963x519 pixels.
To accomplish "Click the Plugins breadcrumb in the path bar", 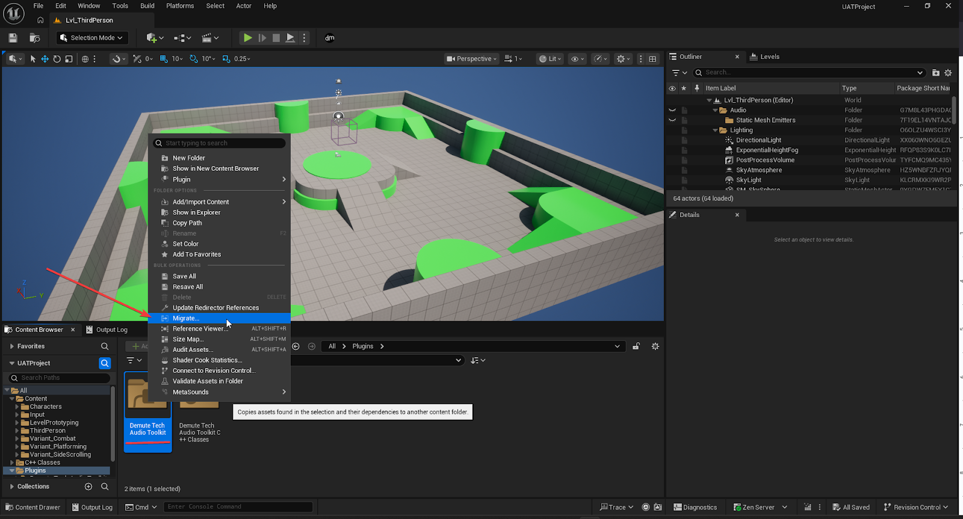I will tap(363, 346).
